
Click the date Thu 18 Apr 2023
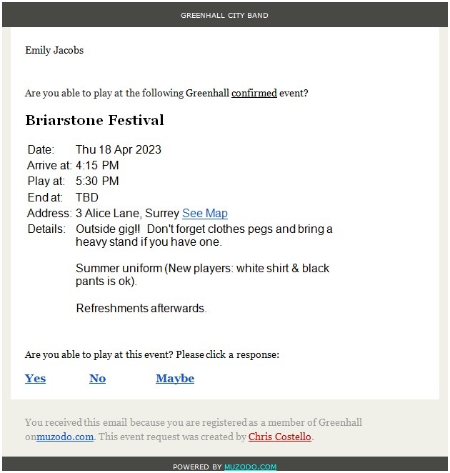[119, 149]
